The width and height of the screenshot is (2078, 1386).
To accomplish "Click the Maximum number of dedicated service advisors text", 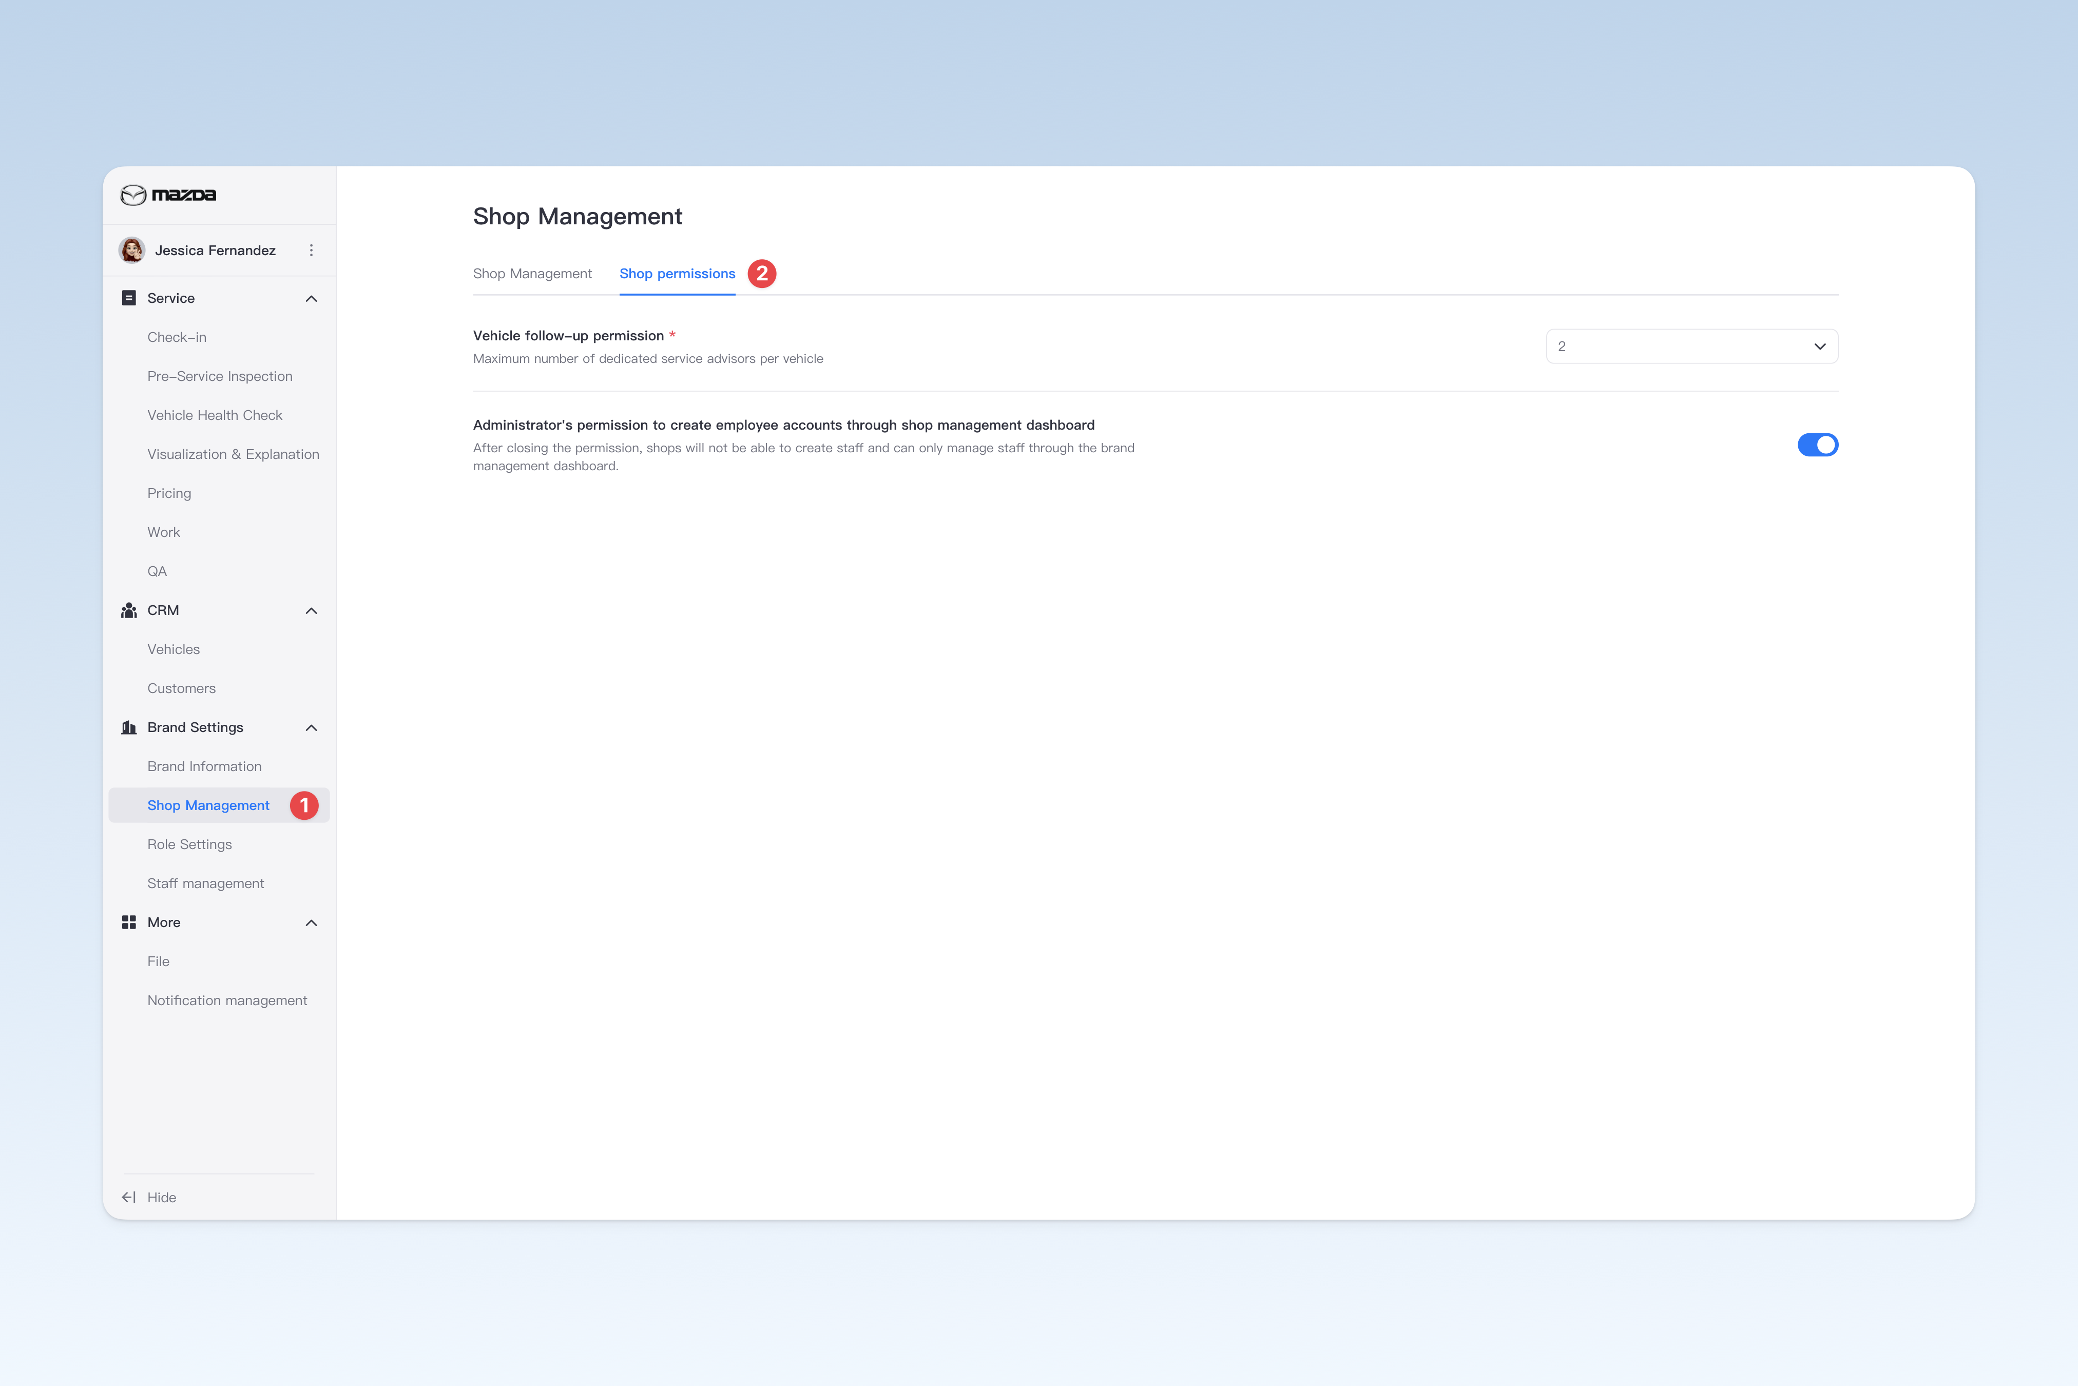I will point(648,359).
